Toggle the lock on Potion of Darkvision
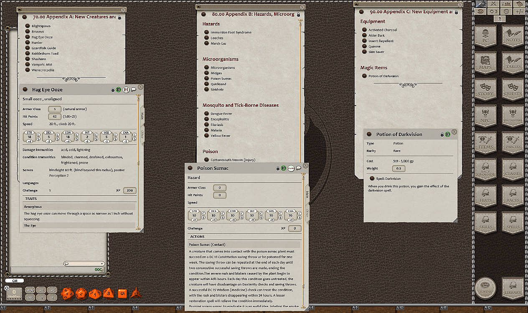 [442, 134]
